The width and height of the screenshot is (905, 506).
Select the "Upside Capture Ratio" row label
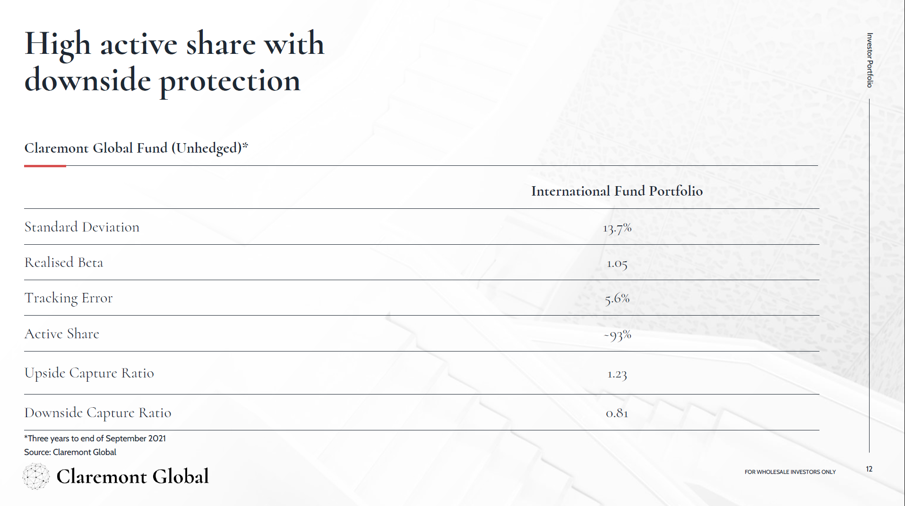pos(89,373)
